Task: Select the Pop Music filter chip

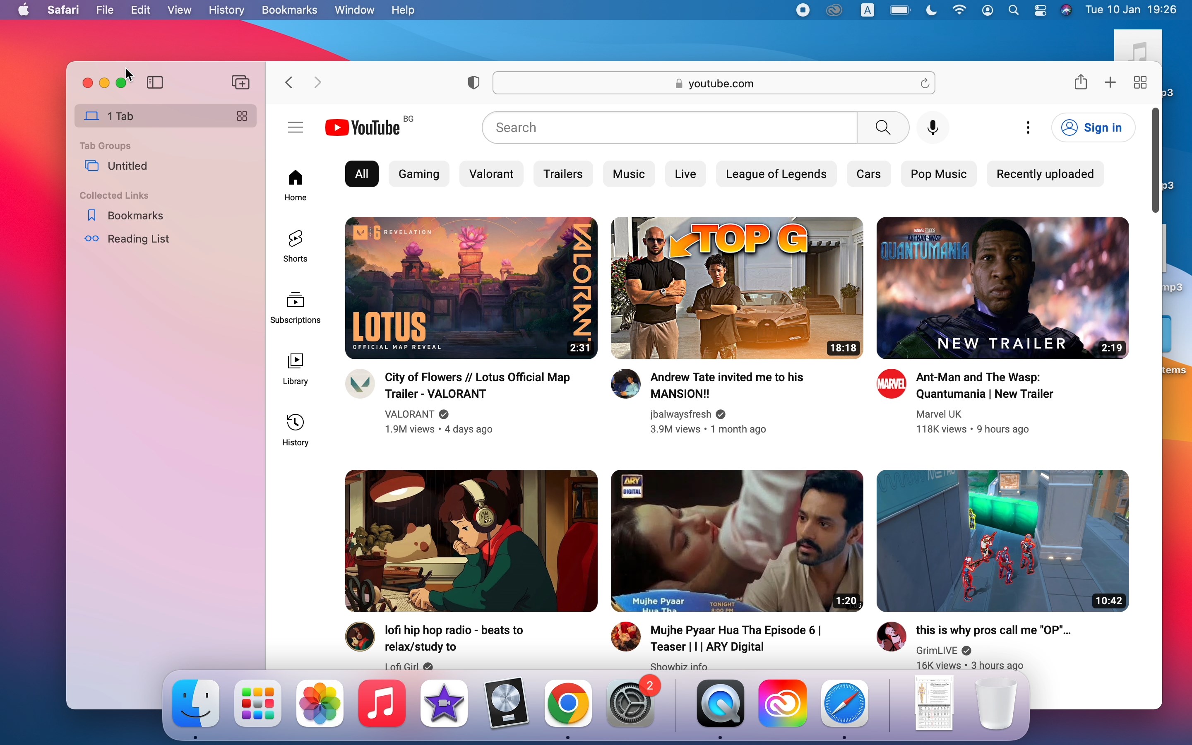Action: tap(939, 174)
